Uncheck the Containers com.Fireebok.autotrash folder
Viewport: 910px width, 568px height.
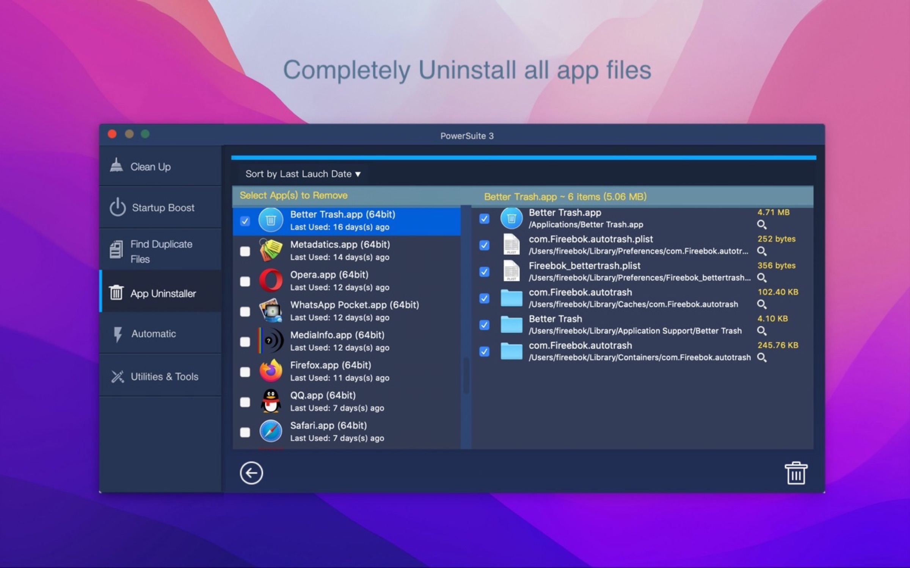484,351
